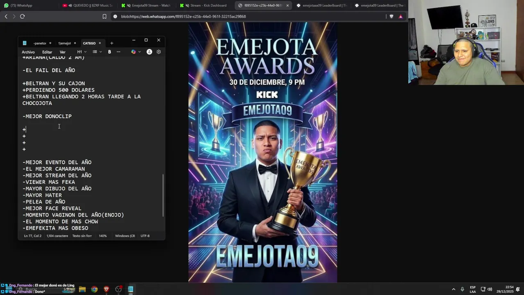Click the Texto sin formato status entry

click(82, 236)
